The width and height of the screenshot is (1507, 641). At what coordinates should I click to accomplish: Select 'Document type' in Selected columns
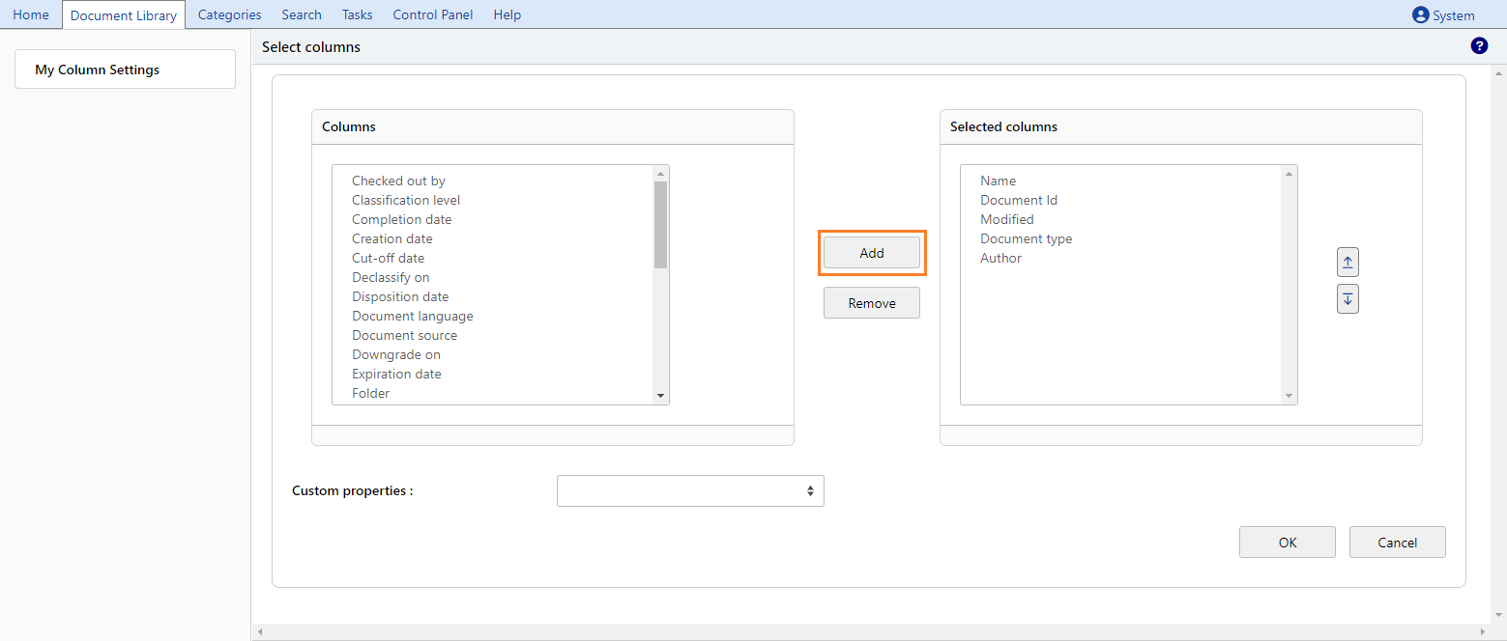click(x=1026, y=238)
